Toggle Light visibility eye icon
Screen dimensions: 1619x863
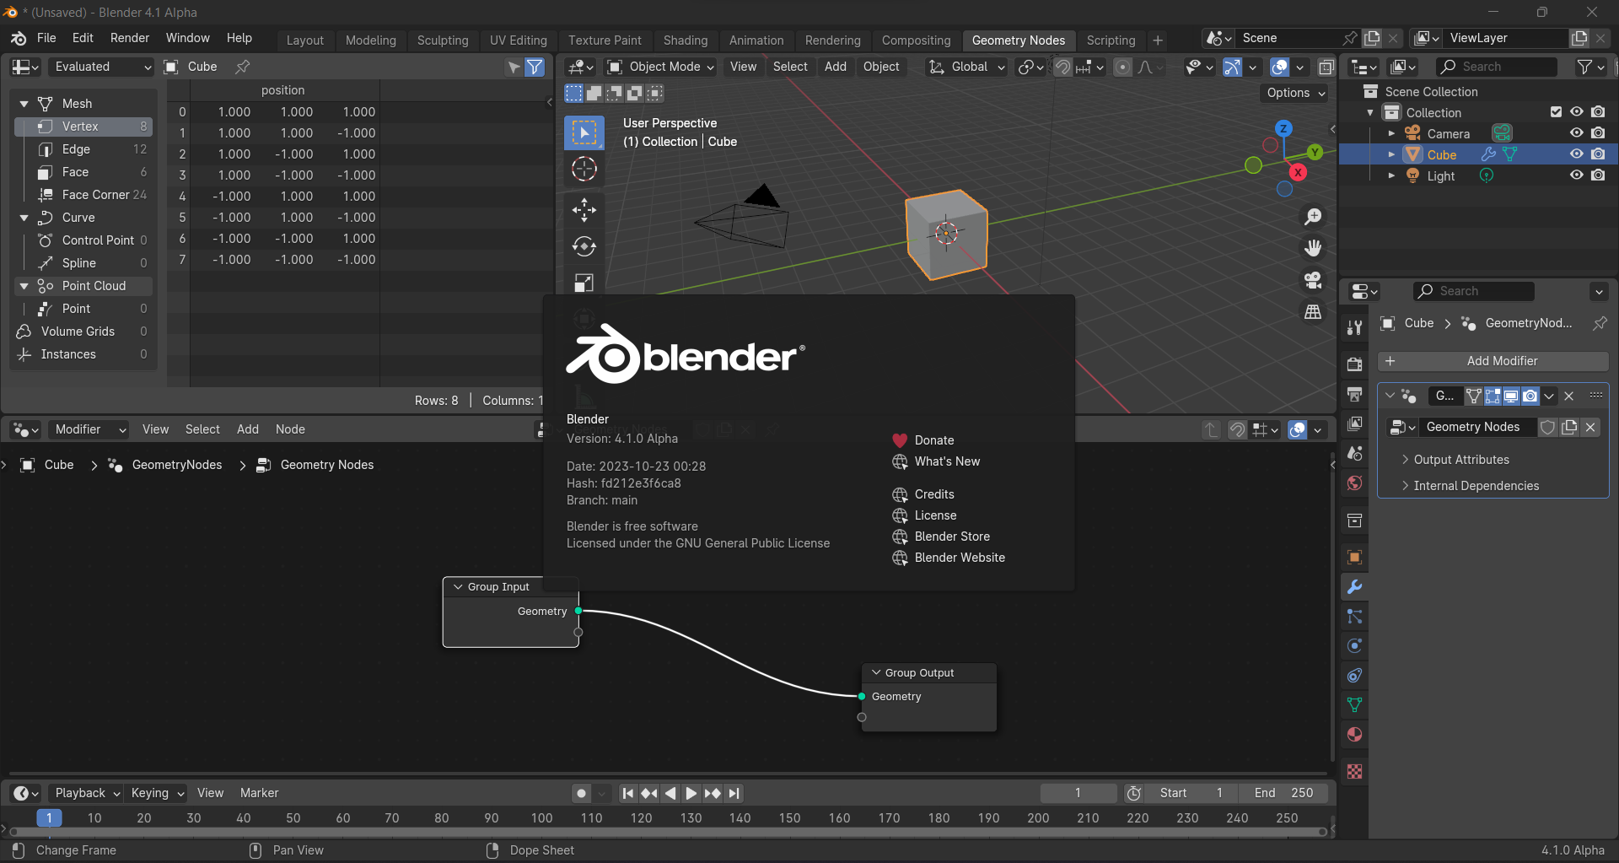click(x=1576, y=175)
